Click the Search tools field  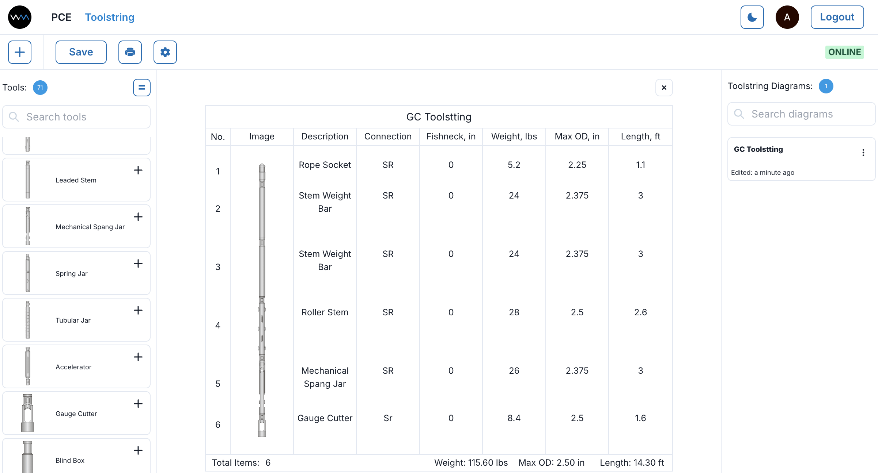pyautogui.click(x=76, y=116)
